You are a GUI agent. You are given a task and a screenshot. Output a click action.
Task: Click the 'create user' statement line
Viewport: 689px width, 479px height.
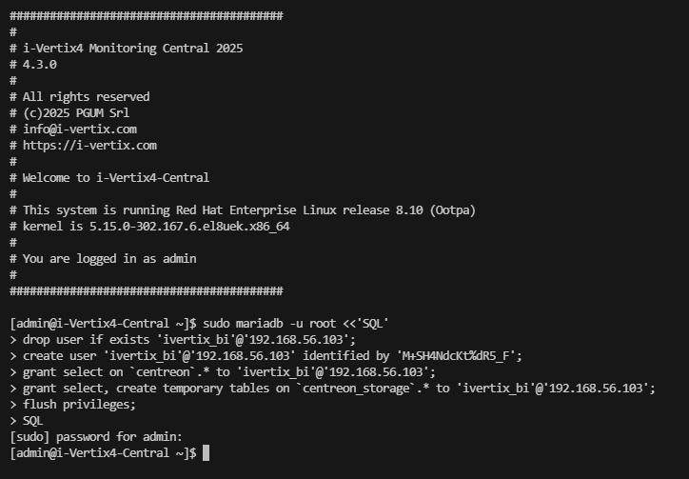click(x=266, y=356)
